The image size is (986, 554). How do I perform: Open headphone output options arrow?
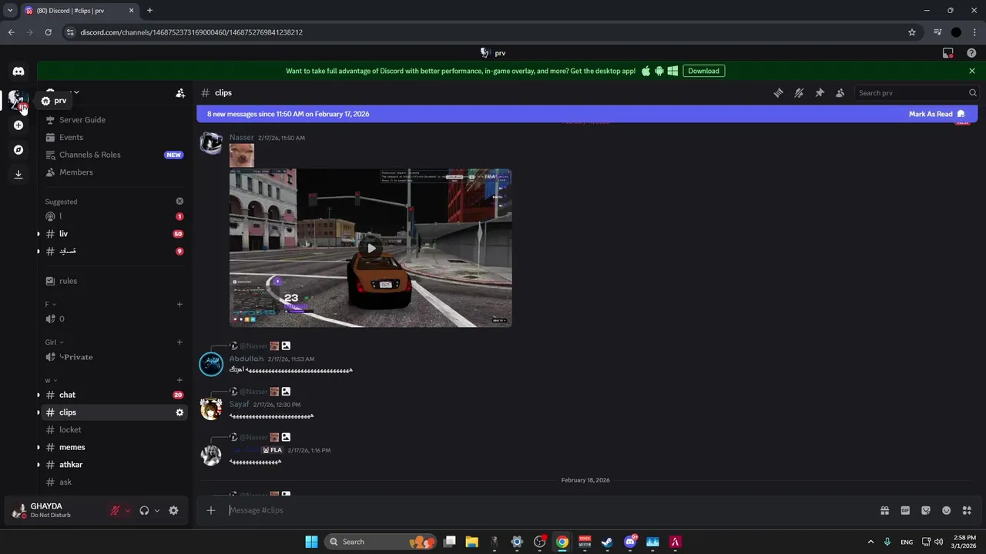[x=157, y=511]
